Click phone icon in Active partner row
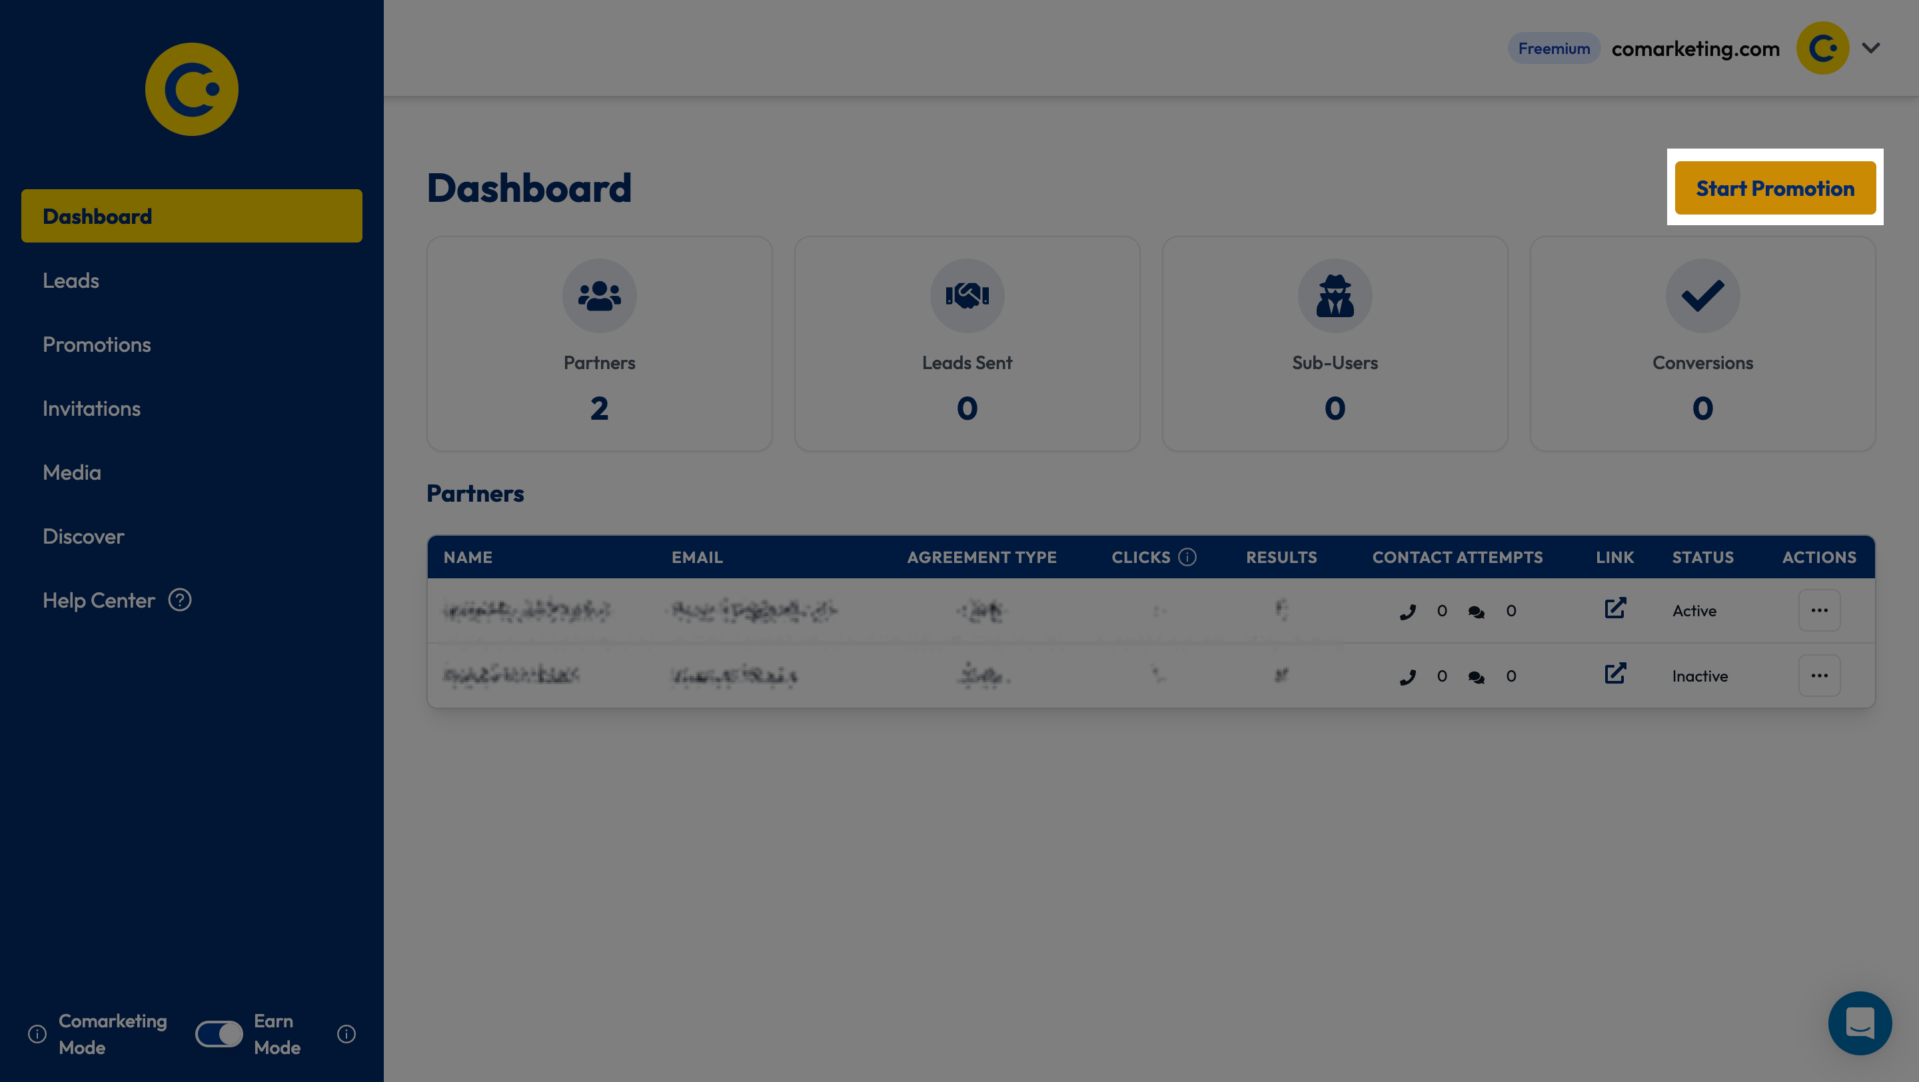This screenshot has width=1919, height=1082. [1407, 612]
